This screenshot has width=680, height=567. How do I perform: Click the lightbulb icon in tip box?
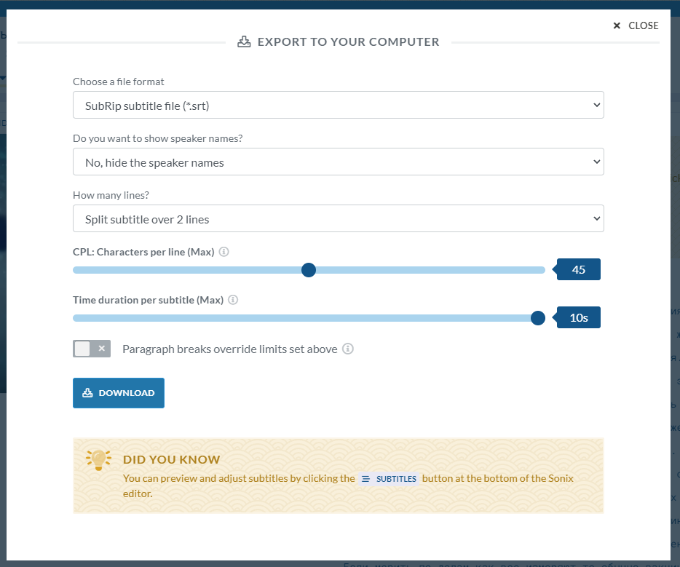tap(98, 460)
